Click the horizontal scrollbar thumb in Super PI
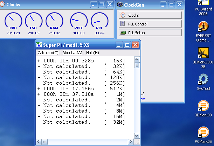Screen dimensions: 214x146 point(44,142)
